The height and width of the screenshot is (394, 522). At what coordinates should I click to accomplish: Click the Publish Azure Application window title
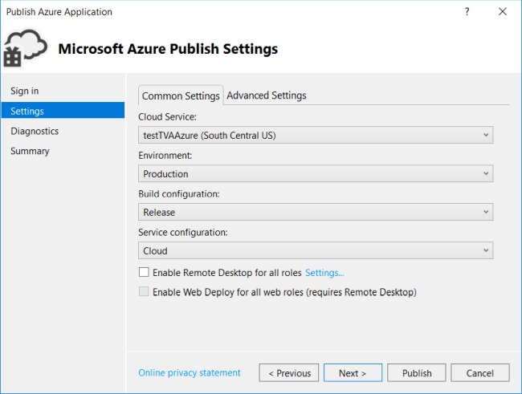tap(59, 12)
